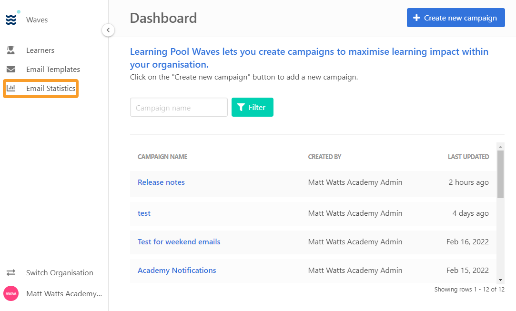Open the Release notes campaign
Viewport: 516px width, 311px height.
161,182
